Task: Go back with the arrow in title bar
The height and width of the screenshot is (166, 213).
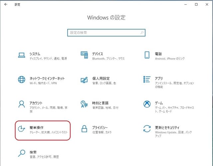Action: [6, 4]
